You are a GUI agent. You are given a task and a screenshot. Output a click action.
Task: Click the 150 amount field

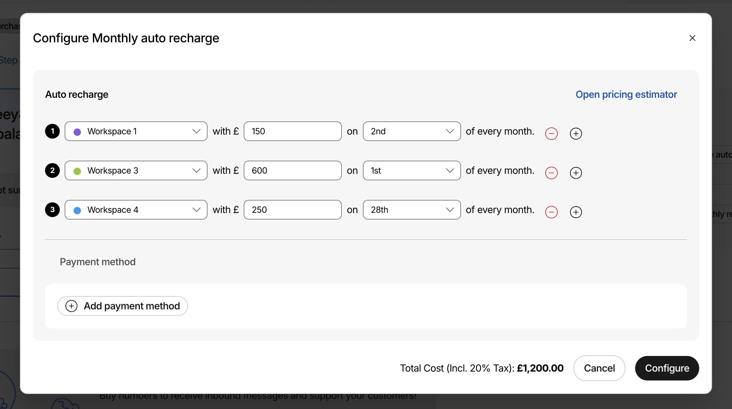tap(292, 131)
